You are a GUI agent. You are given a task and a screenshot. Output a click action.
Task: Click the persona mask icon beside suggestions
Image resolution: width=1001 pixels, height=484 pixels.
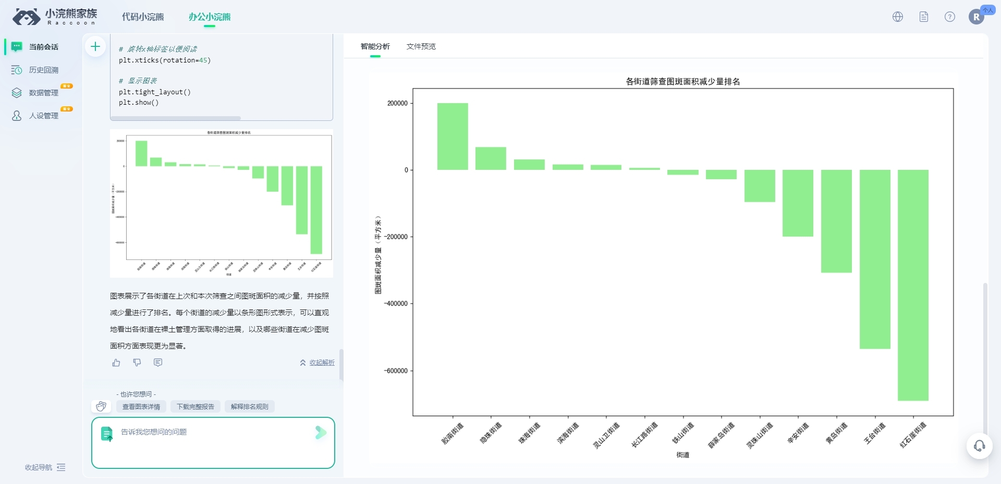coord(101,406)
